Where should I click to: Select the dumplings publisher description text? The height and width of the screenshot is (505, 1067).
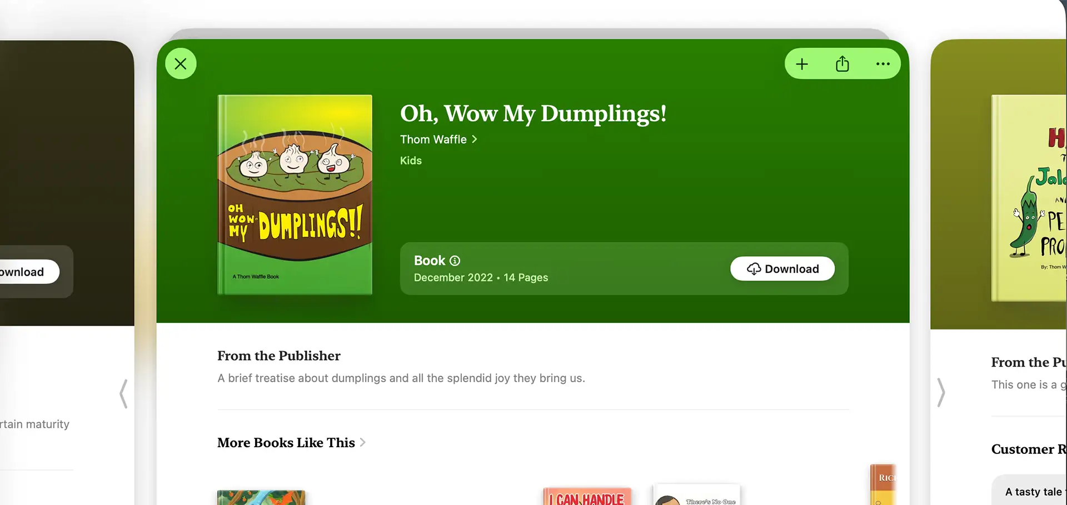[x=401, y=378]
